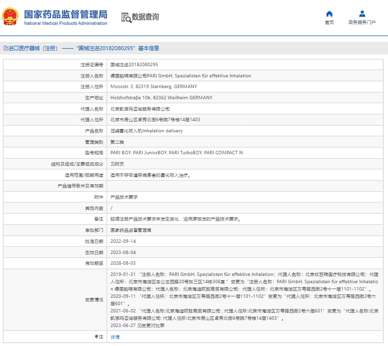Viewport: 388px width, 346px height.
Task: Select attachment 产品技术要求 value
Action: [x=124, y=197]
